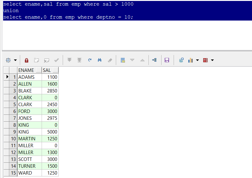Click the red report table icon
The image size is (252, 178).
pyautogui.click(x=205, y=60)
